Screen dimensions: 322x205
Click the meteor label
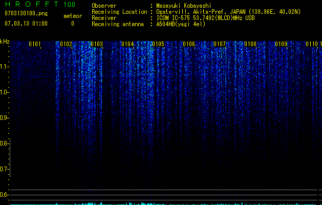click(73, 16)
